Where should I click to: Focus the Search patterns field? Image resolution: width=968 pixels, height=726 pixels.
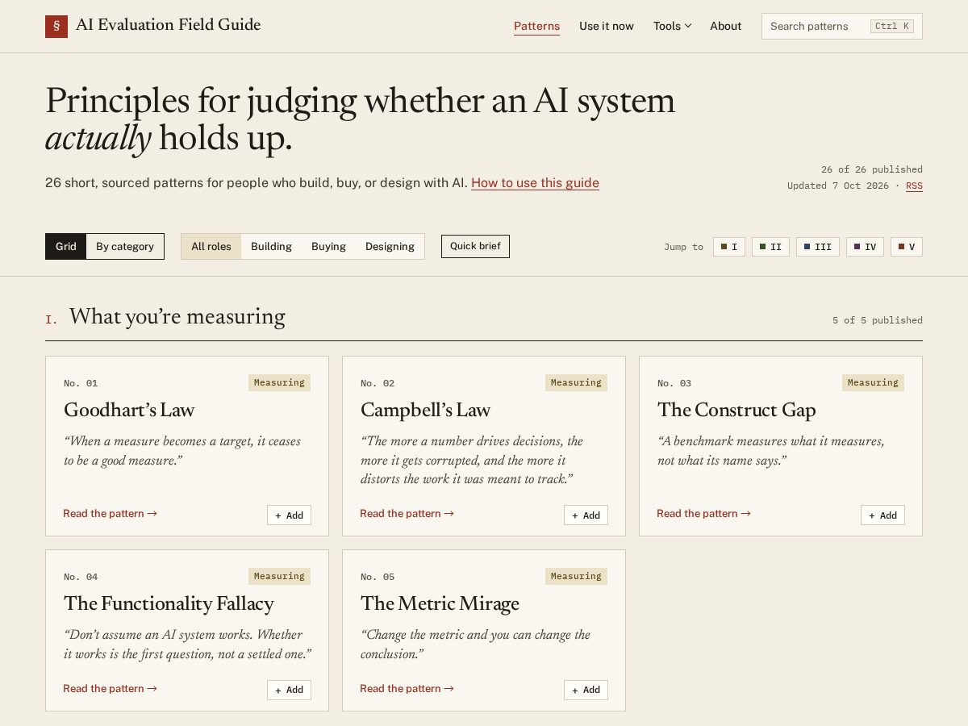coord(842,26)
